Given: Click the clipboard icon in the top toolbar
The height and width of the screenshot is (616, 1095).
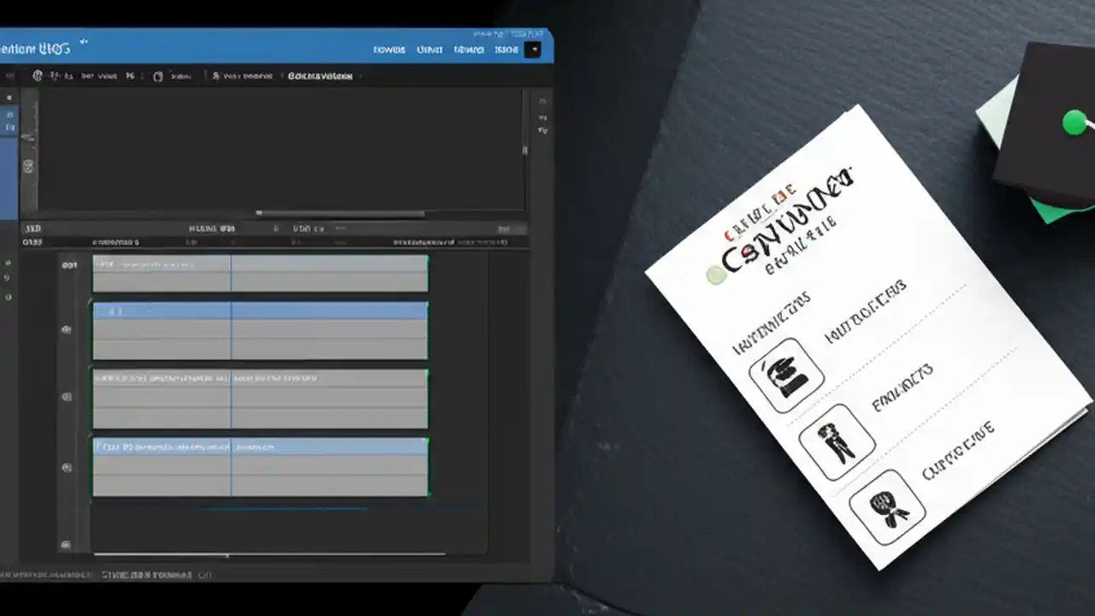Looking at the screenshot, I should pos(158,76).
